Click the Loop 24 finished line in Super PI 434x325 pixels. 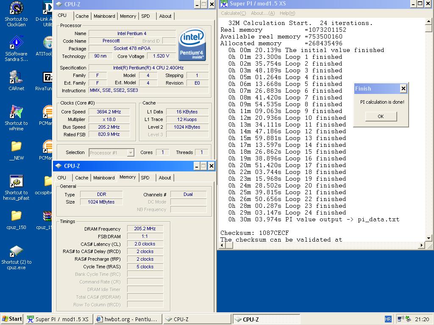287,212
